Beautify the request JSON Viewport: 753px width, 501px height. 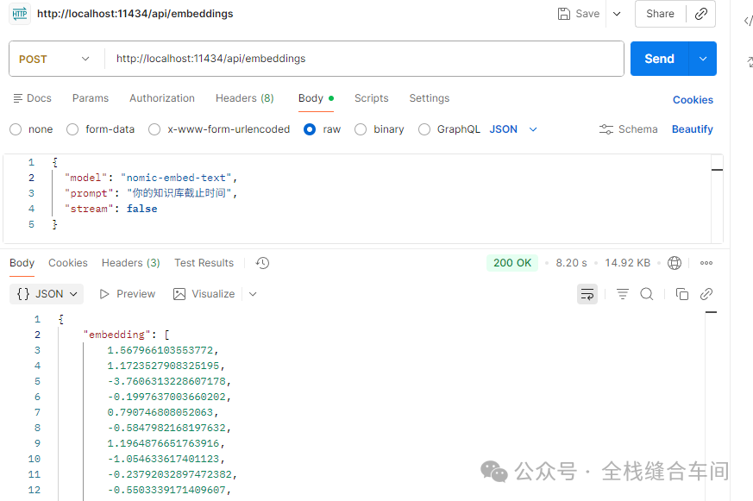(x=692, y=129)
